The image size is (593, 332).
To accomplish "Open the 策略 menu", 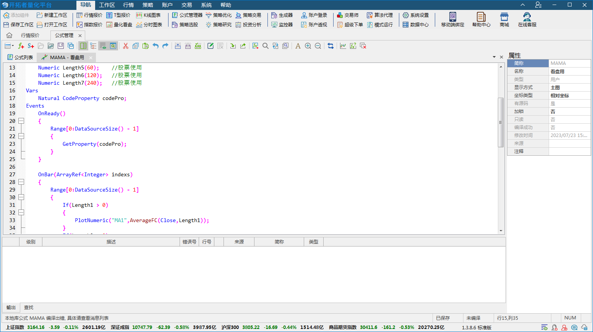I will click(x=148, y=5).
